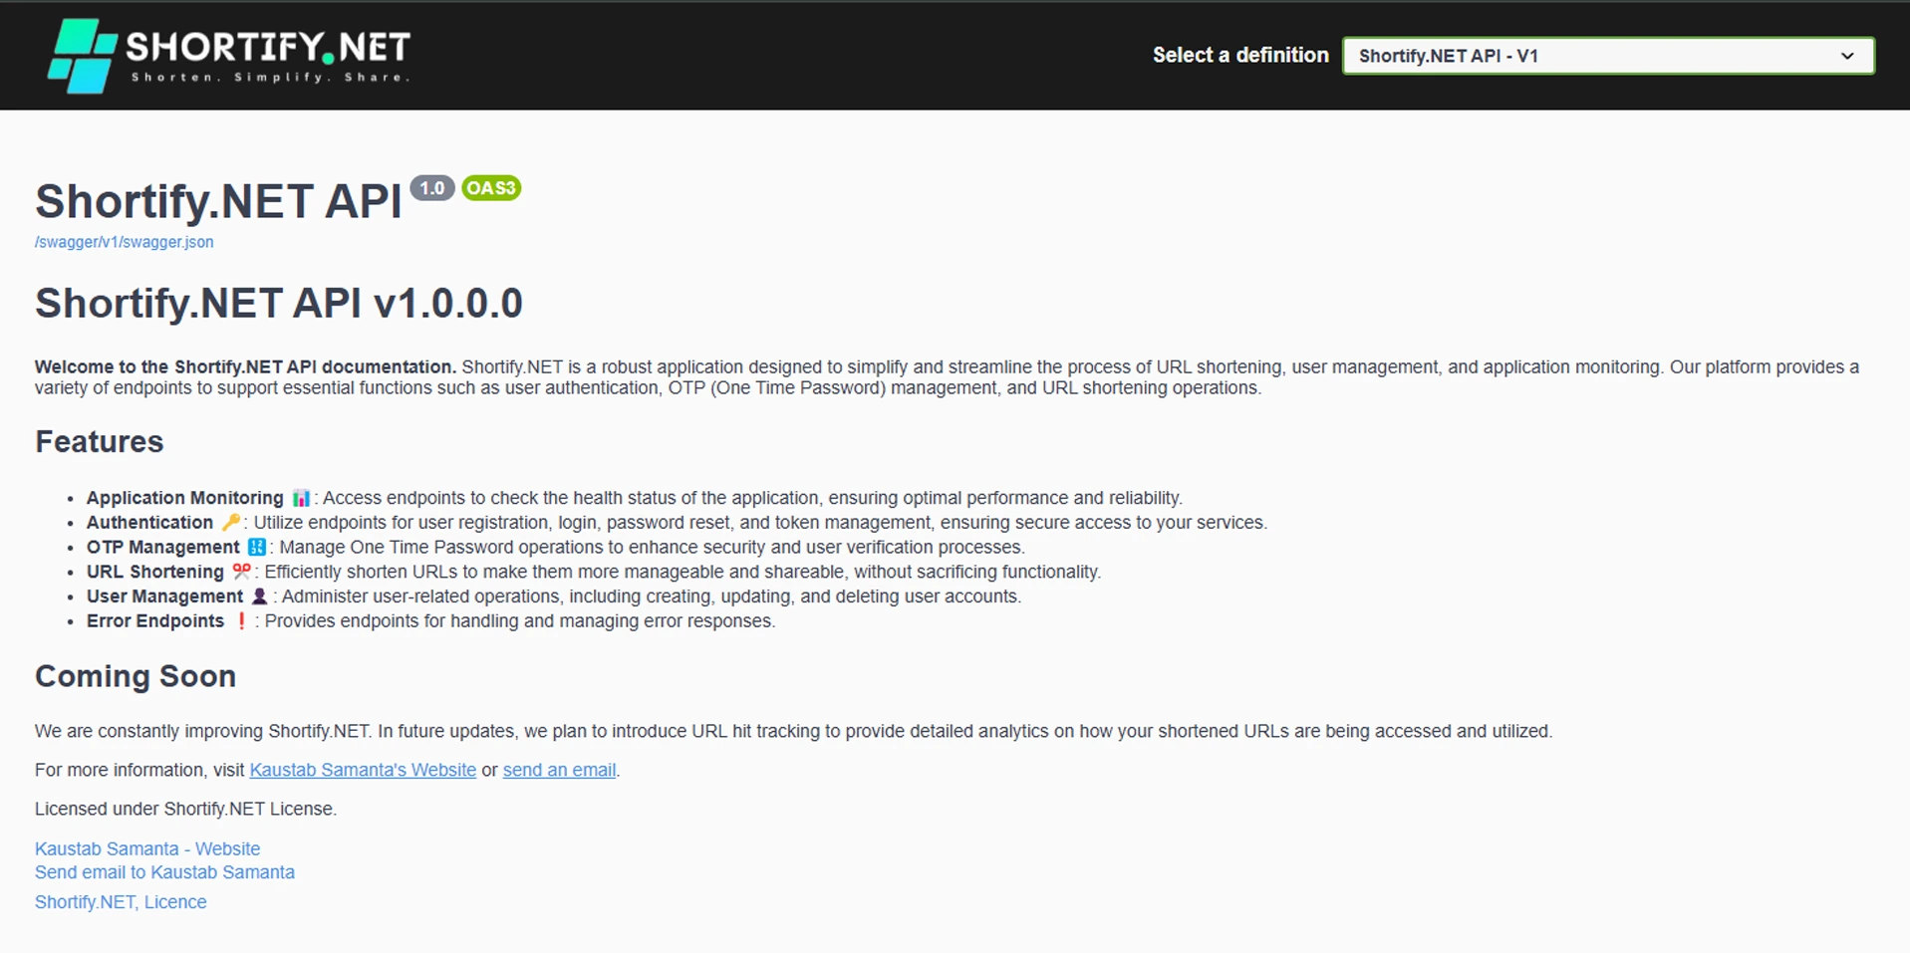Open the /swagger/v1/swagger.json link

tap(124, 242)
